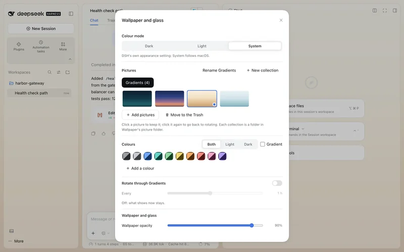This screenshot has height=252, width=404.
Task: Set colour mode to Dark
Action: pyautogui.click(x=149, y=46)
